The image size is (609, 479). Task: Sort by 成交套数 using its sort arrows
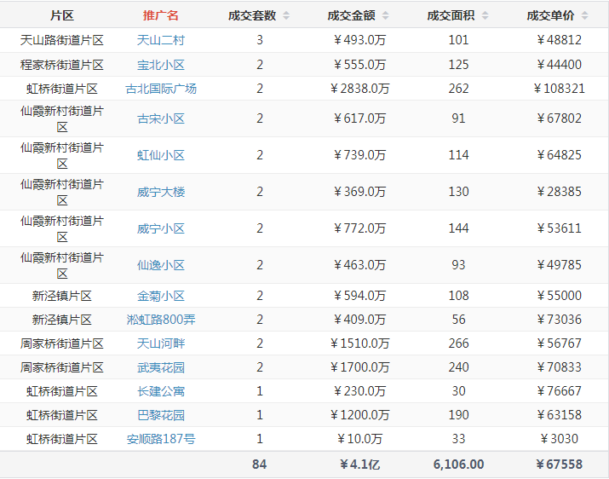286,15
